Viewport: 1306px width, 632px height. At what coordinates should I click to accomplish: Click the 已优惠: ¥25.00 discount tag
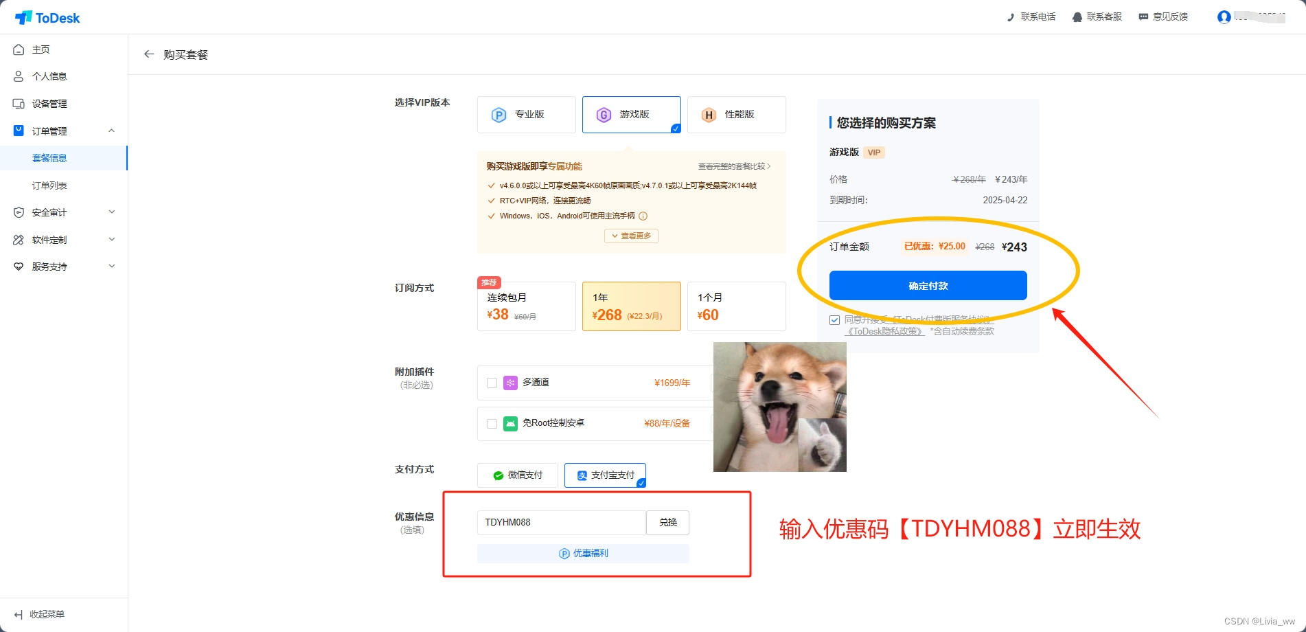(x=935, y=247)
